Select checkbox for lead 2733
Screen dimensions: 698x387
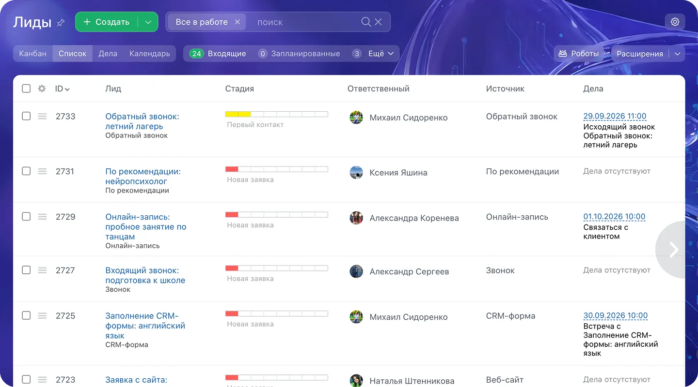(26, 116)
